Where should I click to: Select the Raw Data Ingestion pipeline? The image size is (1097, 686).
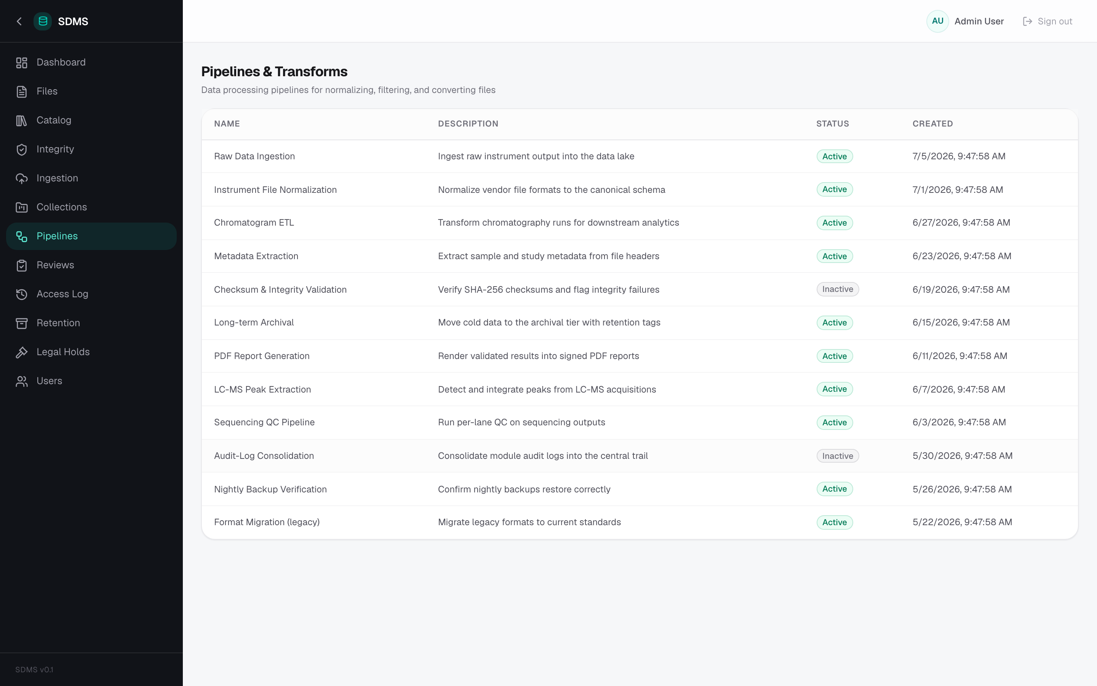[254, 157]
